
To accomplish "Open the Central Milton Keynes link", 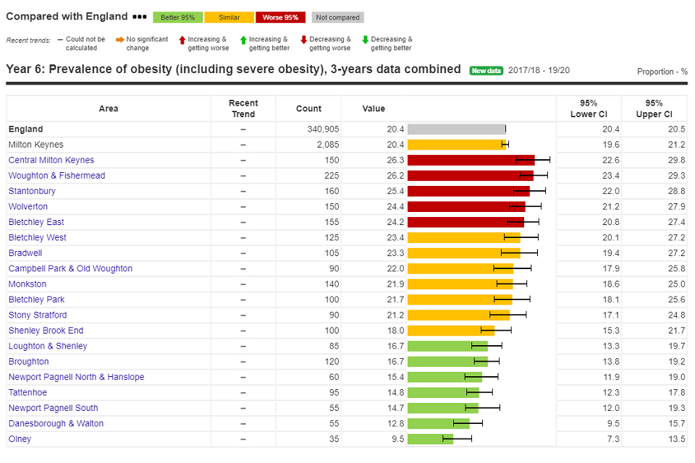I will [51, 161].
